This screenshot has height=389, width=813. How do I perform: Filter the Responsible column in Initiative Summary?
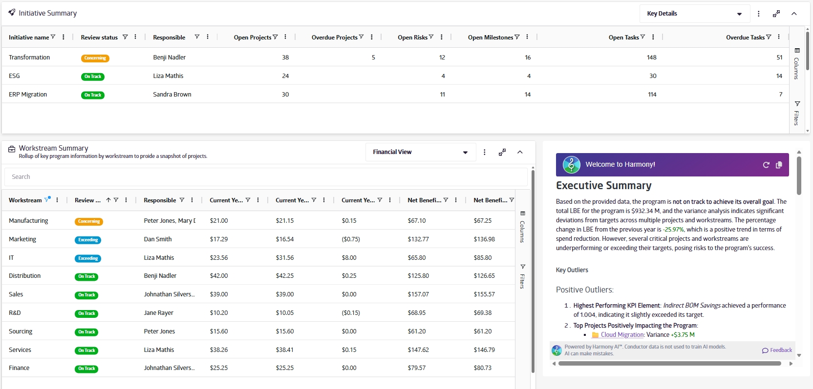(x=197, y=37)
